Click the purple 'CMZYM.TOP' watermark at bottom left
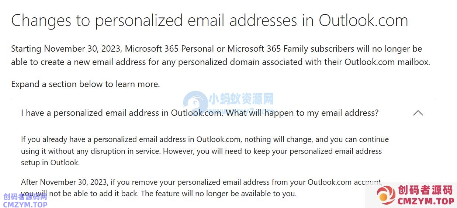 tap(25, 204)
